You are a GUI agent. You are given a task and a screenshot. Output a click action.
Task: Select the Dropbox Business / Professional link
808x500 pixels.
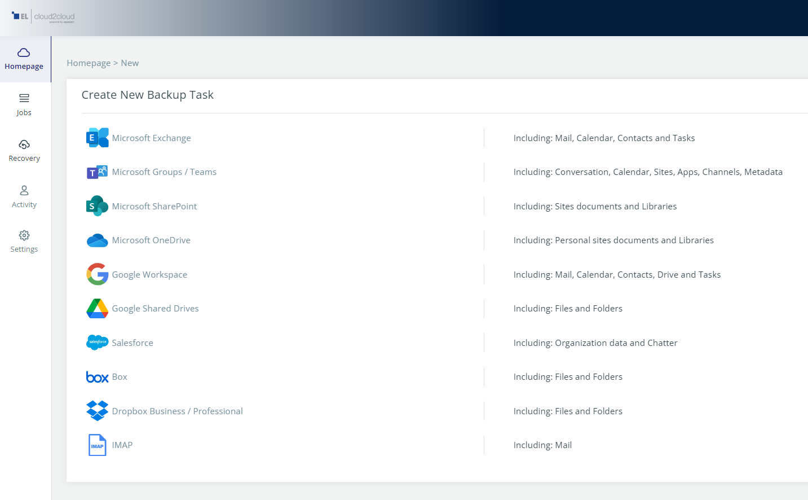coord(177,411)
